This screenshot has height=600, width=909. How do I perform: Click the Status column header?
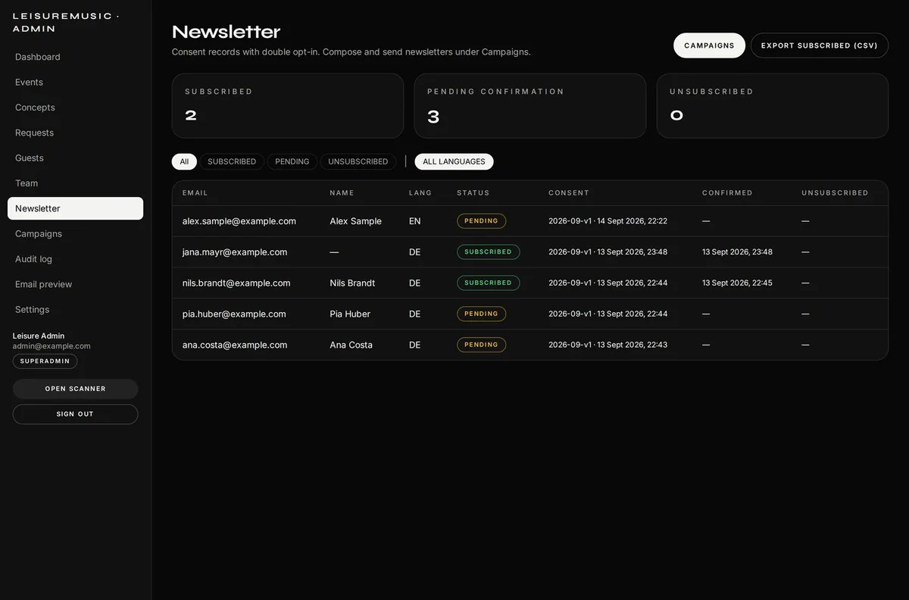pos(473,193)
